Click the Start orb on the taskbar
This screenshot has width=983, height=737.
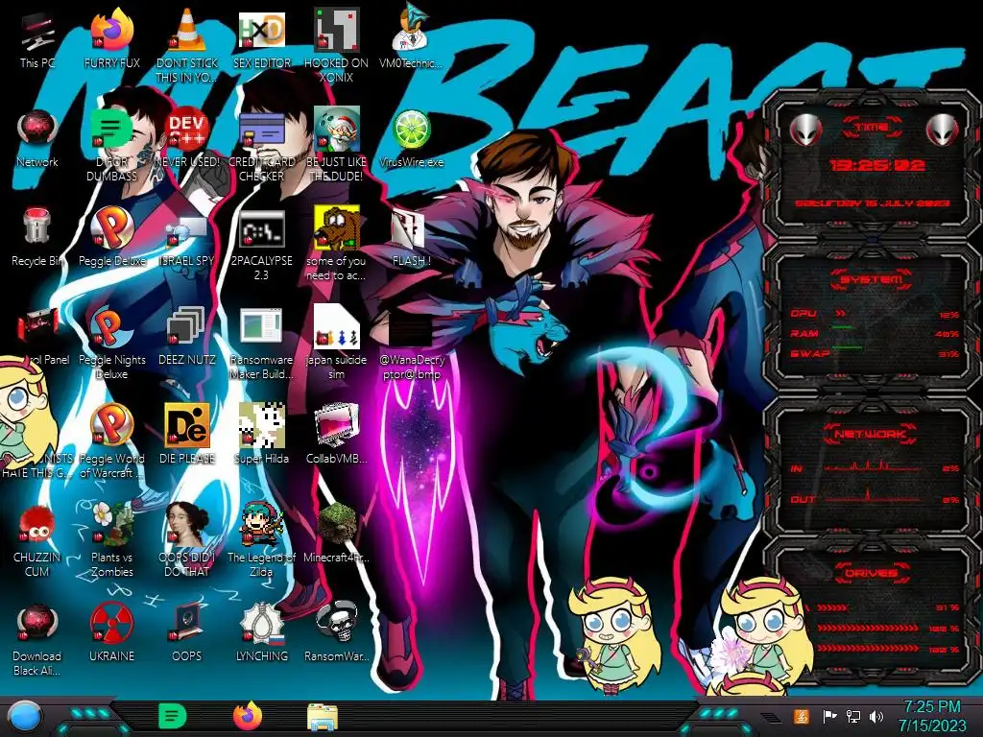[25, 717]
